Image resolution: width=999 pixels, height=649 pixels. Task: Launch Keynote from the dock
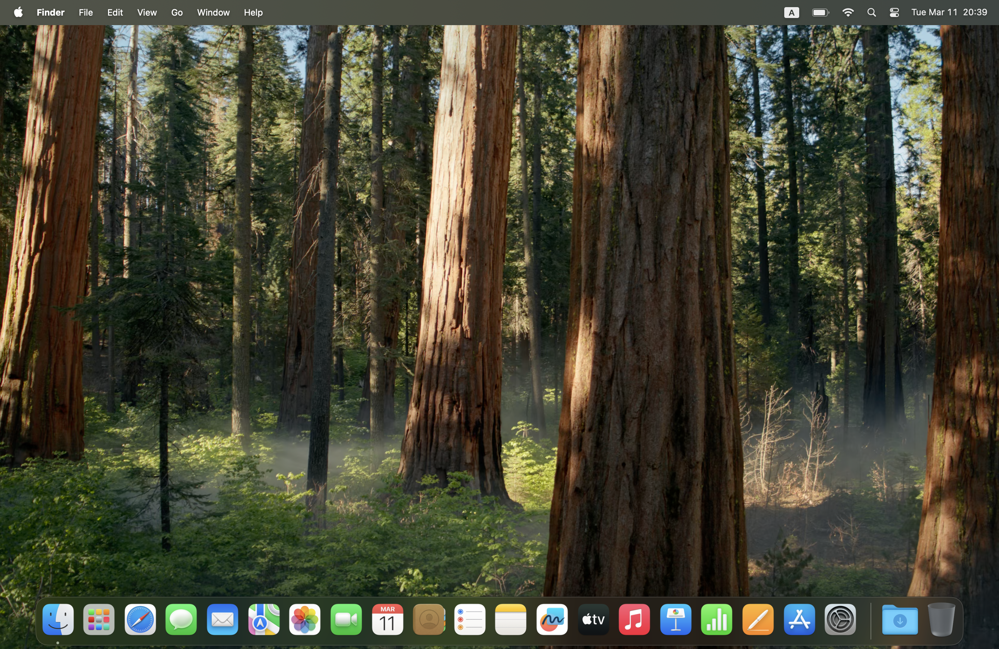[x=676, y=619]
